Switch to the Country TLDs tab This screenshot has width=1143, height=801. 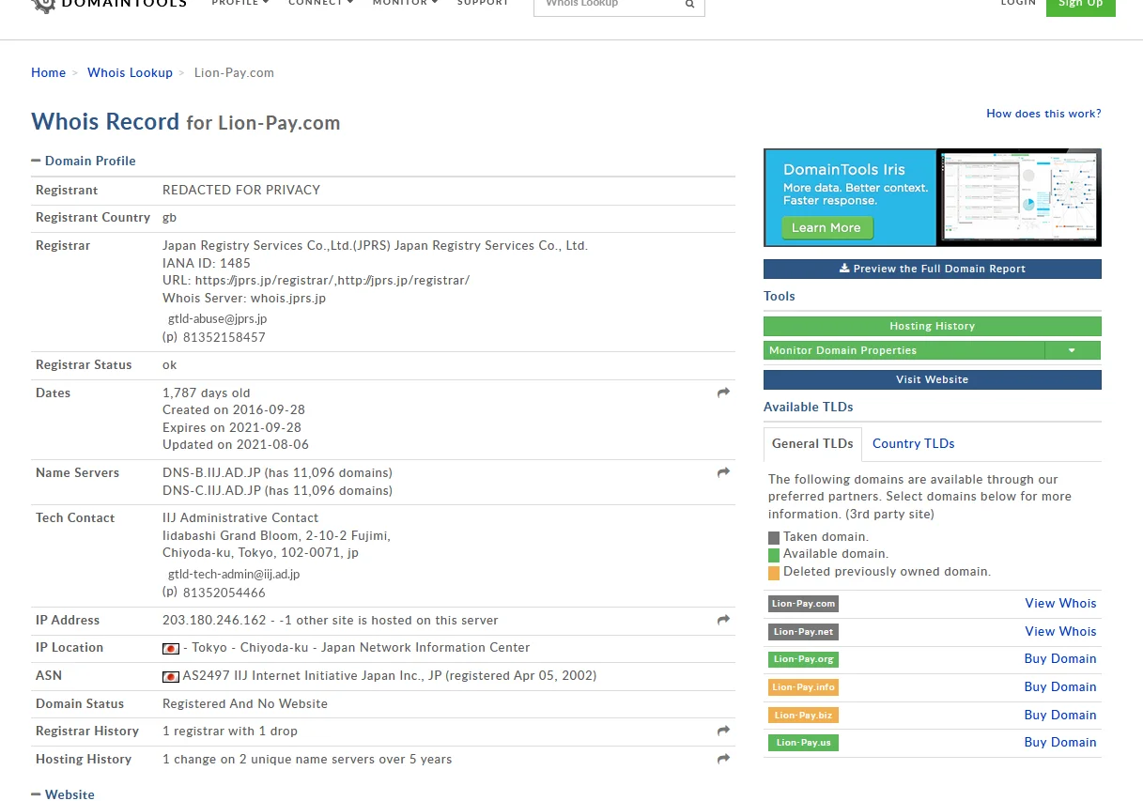click(x=913, y=443)
